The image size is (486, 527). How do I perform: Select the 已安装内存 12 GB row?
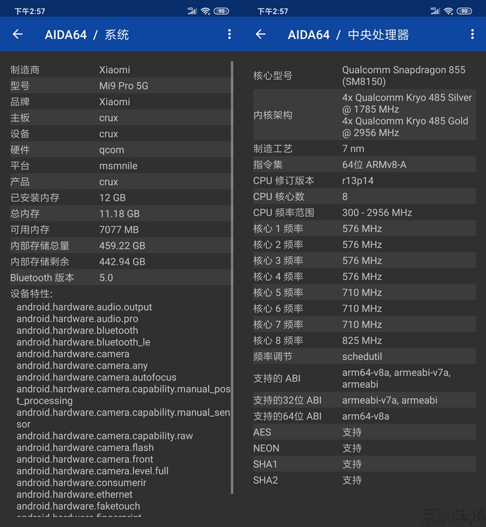121,198
